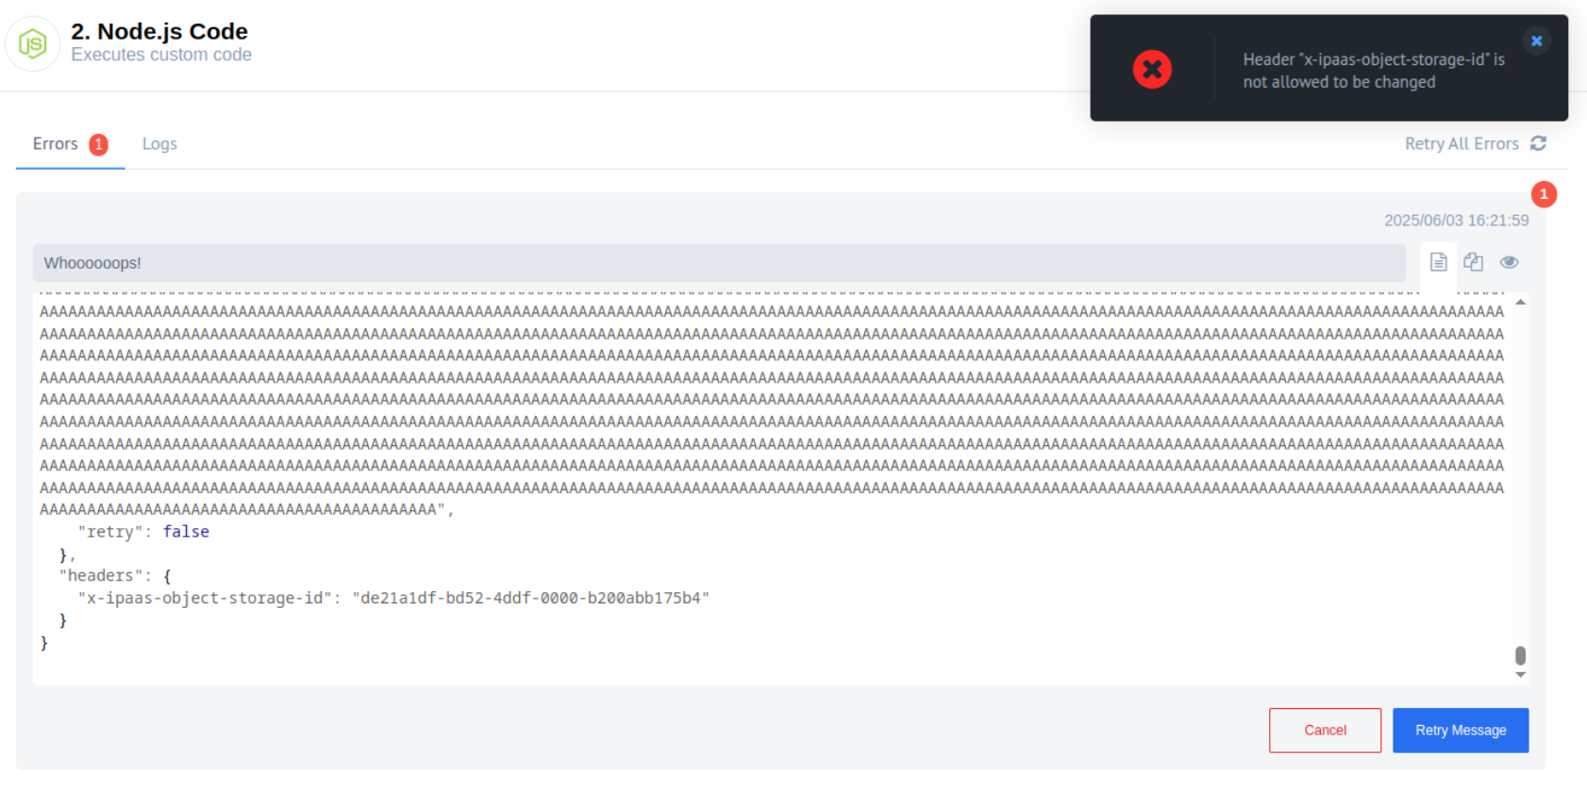Toggle the eye visibility icon

[1509, 262]
